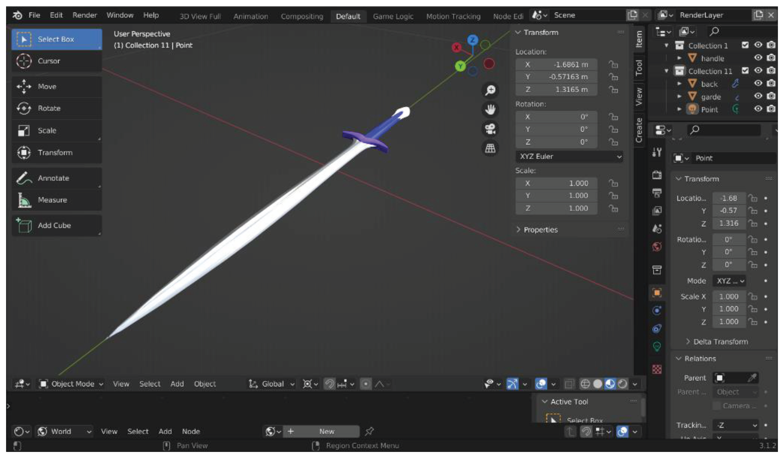The image size is (784, 458).
Task: Click the pan view hand icon
Action: 490,109
